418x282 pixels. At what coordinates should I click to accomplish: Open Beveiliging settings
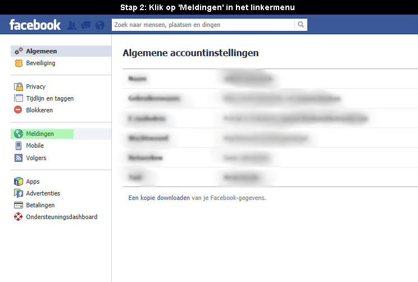40,63
